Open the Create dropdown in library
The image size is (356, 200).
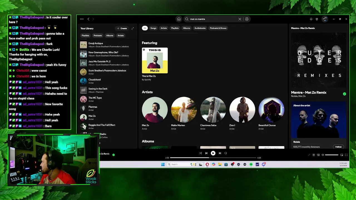click(122, 28)
